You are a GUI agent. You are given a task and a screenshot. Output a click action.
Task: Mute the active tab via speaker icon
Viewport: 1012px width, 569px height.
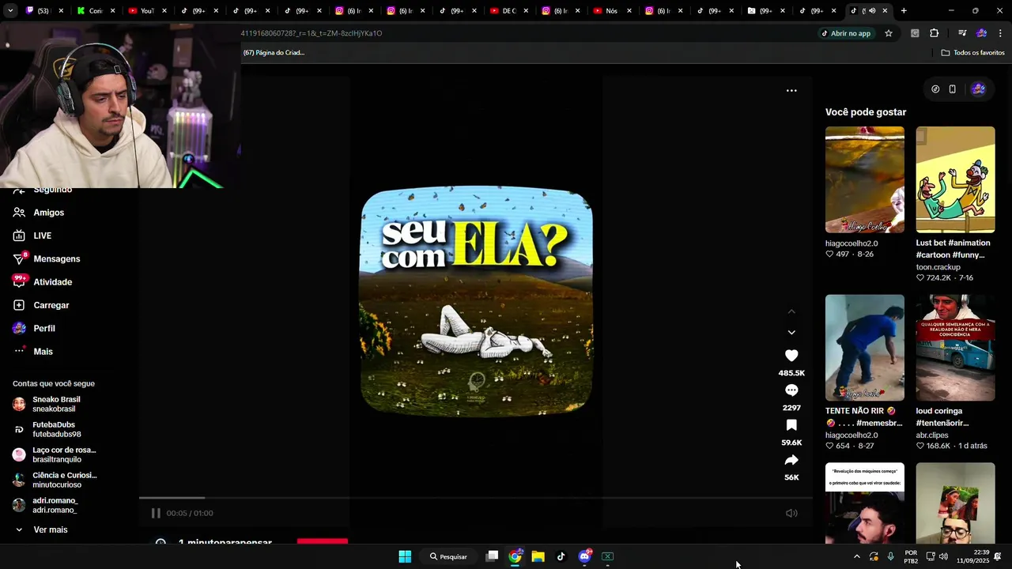click(x=872, y=11)
